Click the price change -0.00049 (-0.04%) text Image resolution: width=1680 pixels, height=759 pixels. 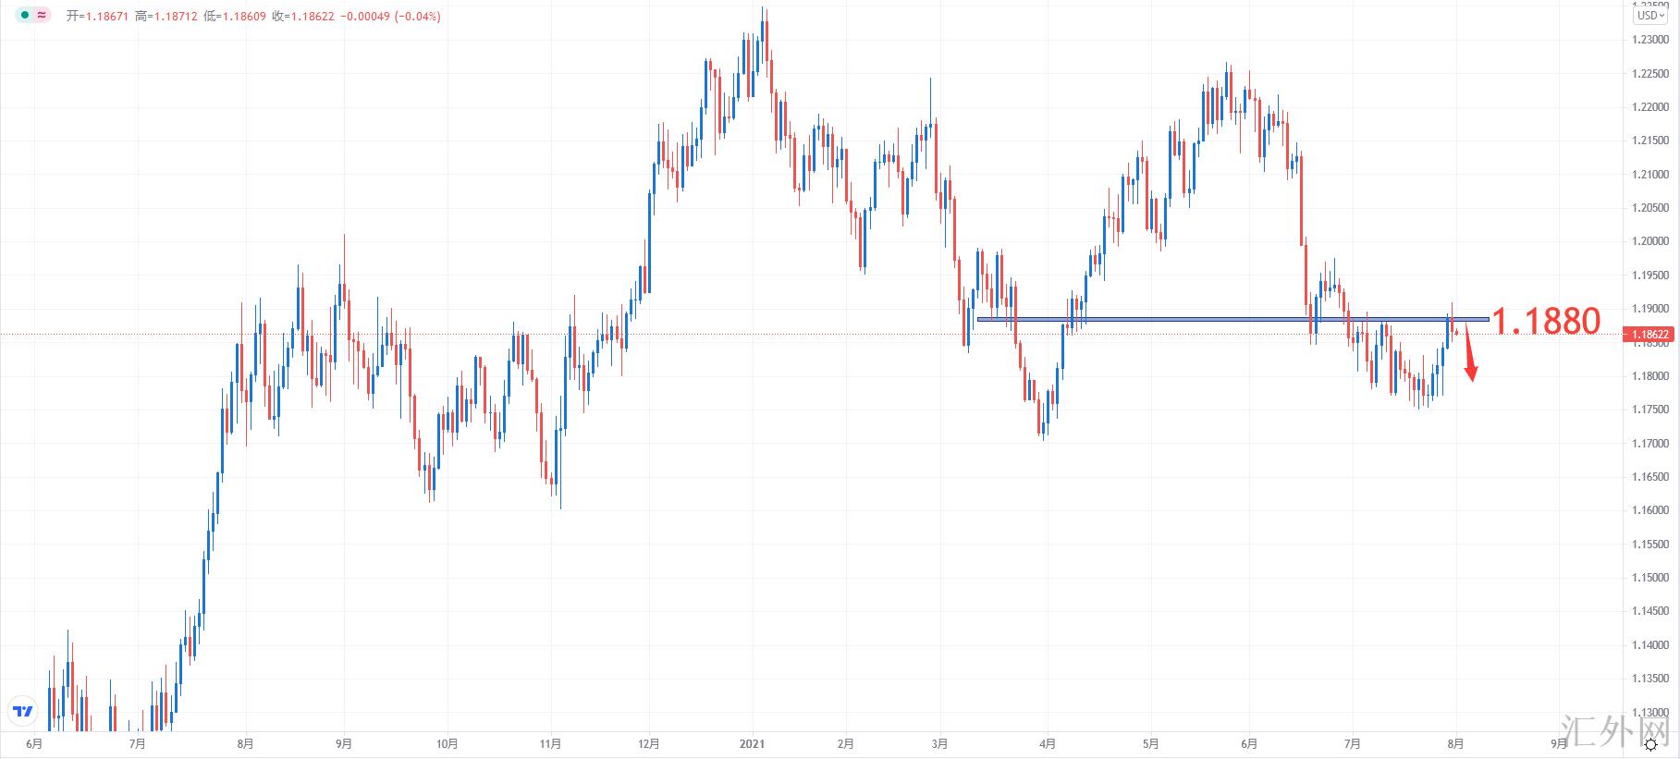tap(388, 17)
